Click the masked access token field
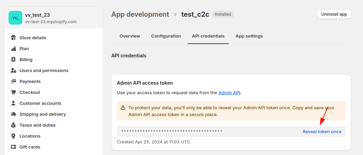The height and width of the screenshot is (155, 363). pyautogui.click(x=231, y=131)
